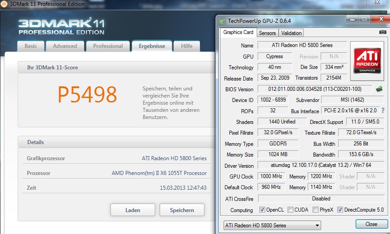Screen dimensions: 390x234
Task: Click the Memory Type GDDR5 field
Action: pos(278,143)
